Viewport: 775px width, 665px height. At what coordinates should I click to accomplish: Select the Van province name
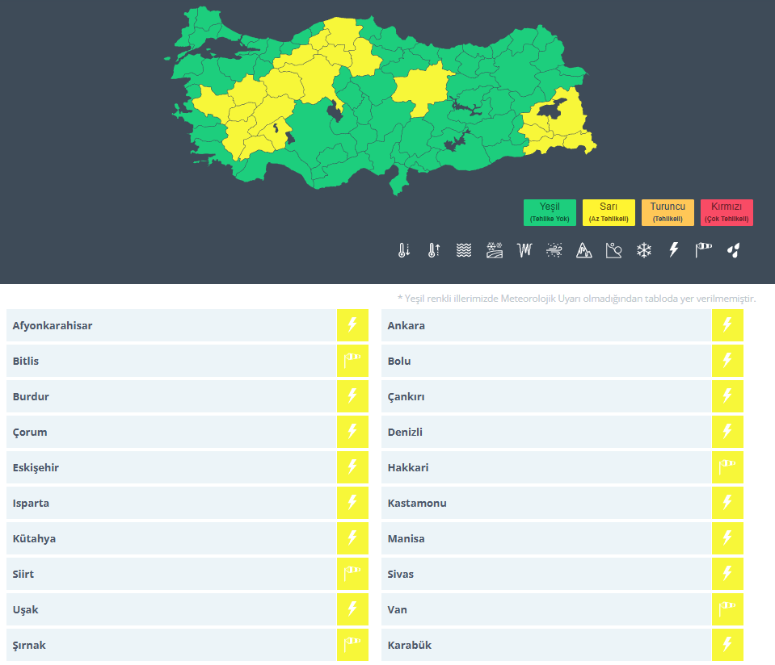pos(398,609)
